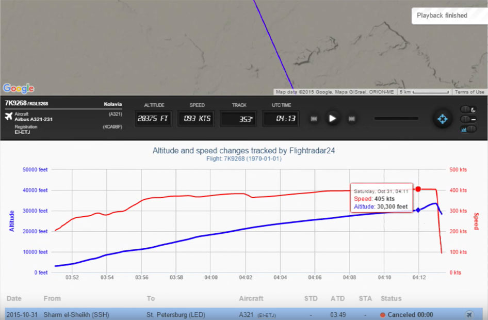Click the 03:49 ATD cell
488x320 pixels.
point(338,315)
